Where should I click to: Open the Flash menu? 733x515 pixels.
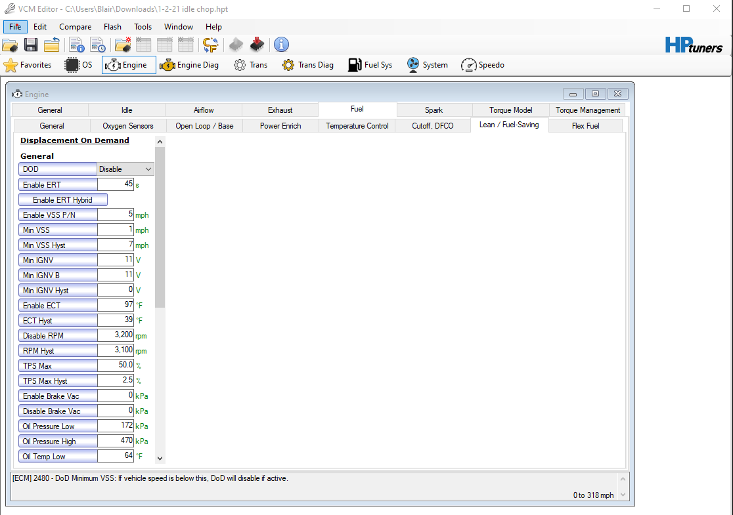pos(112,27)
